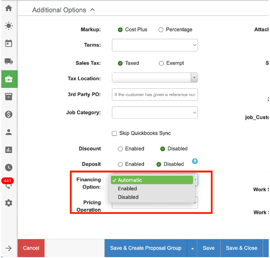Open the bar chart reports icon
Viewport: 270px width, 258px height.
coord(9,150)
